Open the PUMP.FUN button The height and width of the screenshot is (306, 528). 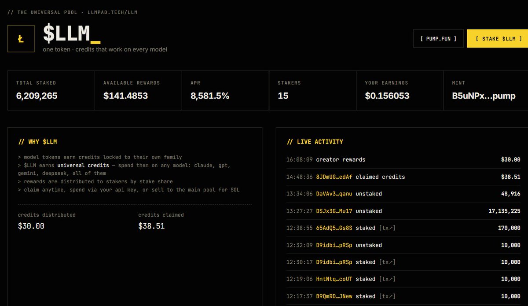[438, 39]
